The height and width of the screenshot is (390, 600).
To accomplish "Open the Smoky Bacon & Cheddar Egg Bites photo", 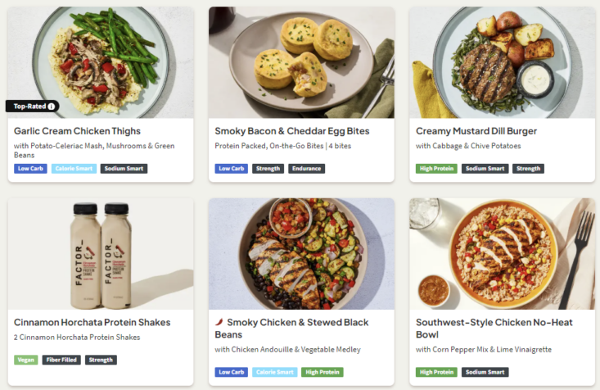I will (x=301, y=62).
